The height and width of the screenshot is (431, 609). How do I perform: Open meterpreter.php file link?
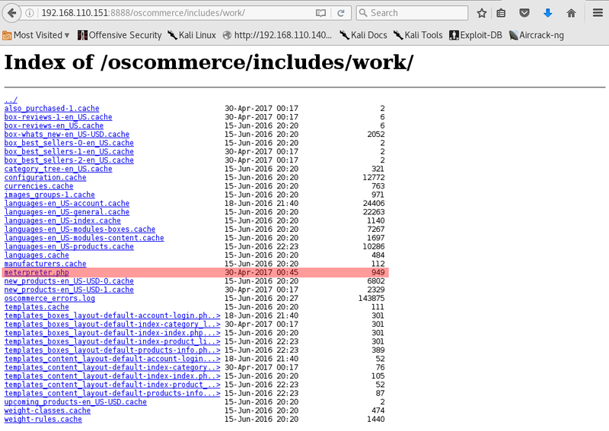pyautogui.click(x=35, y=272)
